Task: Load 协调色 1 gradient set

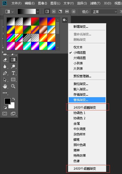Action: [87, 113]
